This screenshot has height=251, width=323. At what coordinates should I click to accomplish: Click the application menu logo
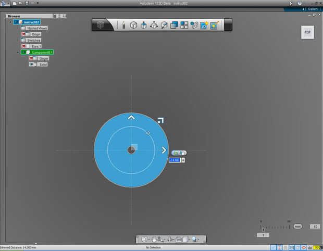pyautogui.click(x=3, y=3)
